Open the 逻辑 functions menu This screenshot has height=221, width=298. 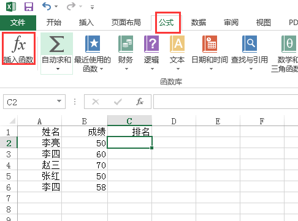point(151,53)
